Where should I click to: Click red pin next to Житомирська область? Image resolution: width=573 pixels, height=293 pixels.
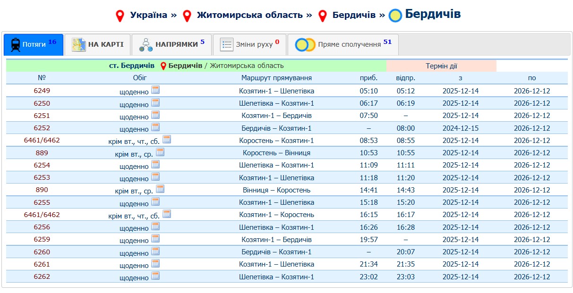click(187, 16)
